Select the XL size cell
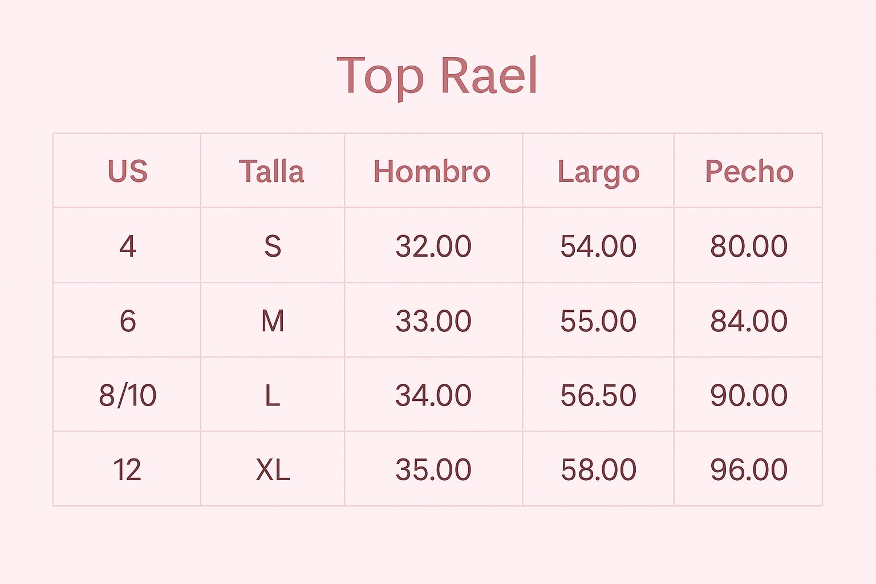Screen dimensions: 876x584 (273, 470)
